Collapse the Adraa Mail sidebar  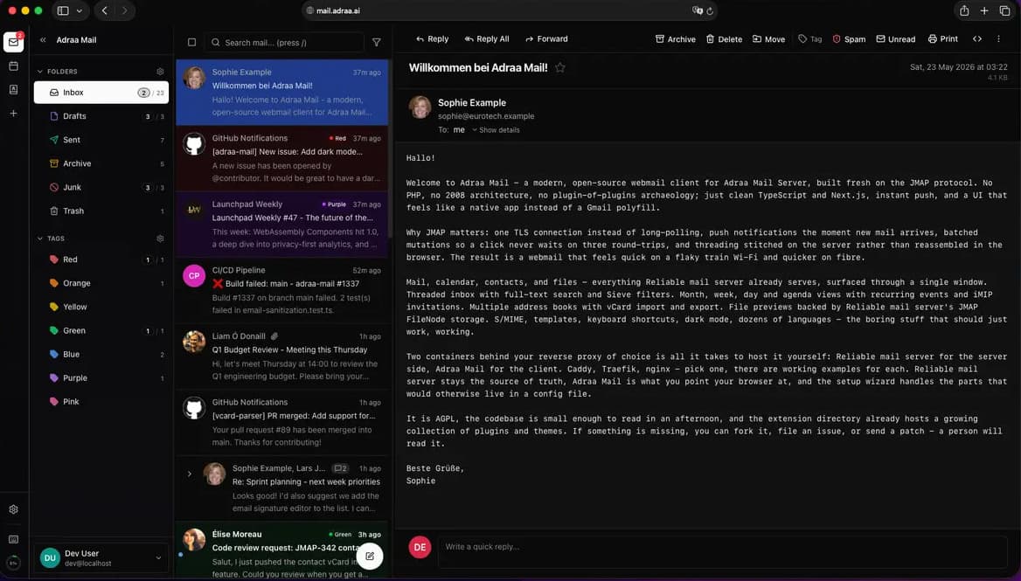(x=43, y=39)
